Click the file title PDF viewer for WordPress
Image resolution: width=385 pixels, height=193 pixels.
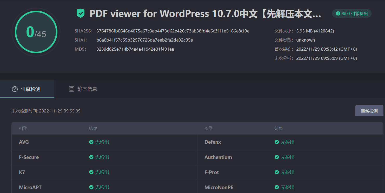(x=205, y=14)
